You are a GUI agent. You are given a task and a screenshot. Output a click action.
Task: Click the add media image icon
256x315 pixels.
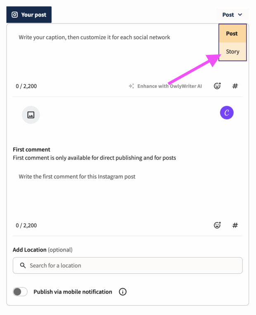tap(31, 115)
